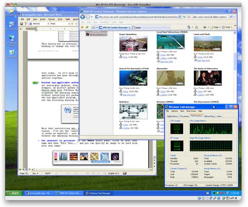
Task: Click in the IE address bar URL field
Action: pyautogui.click(x=136, y=17)
